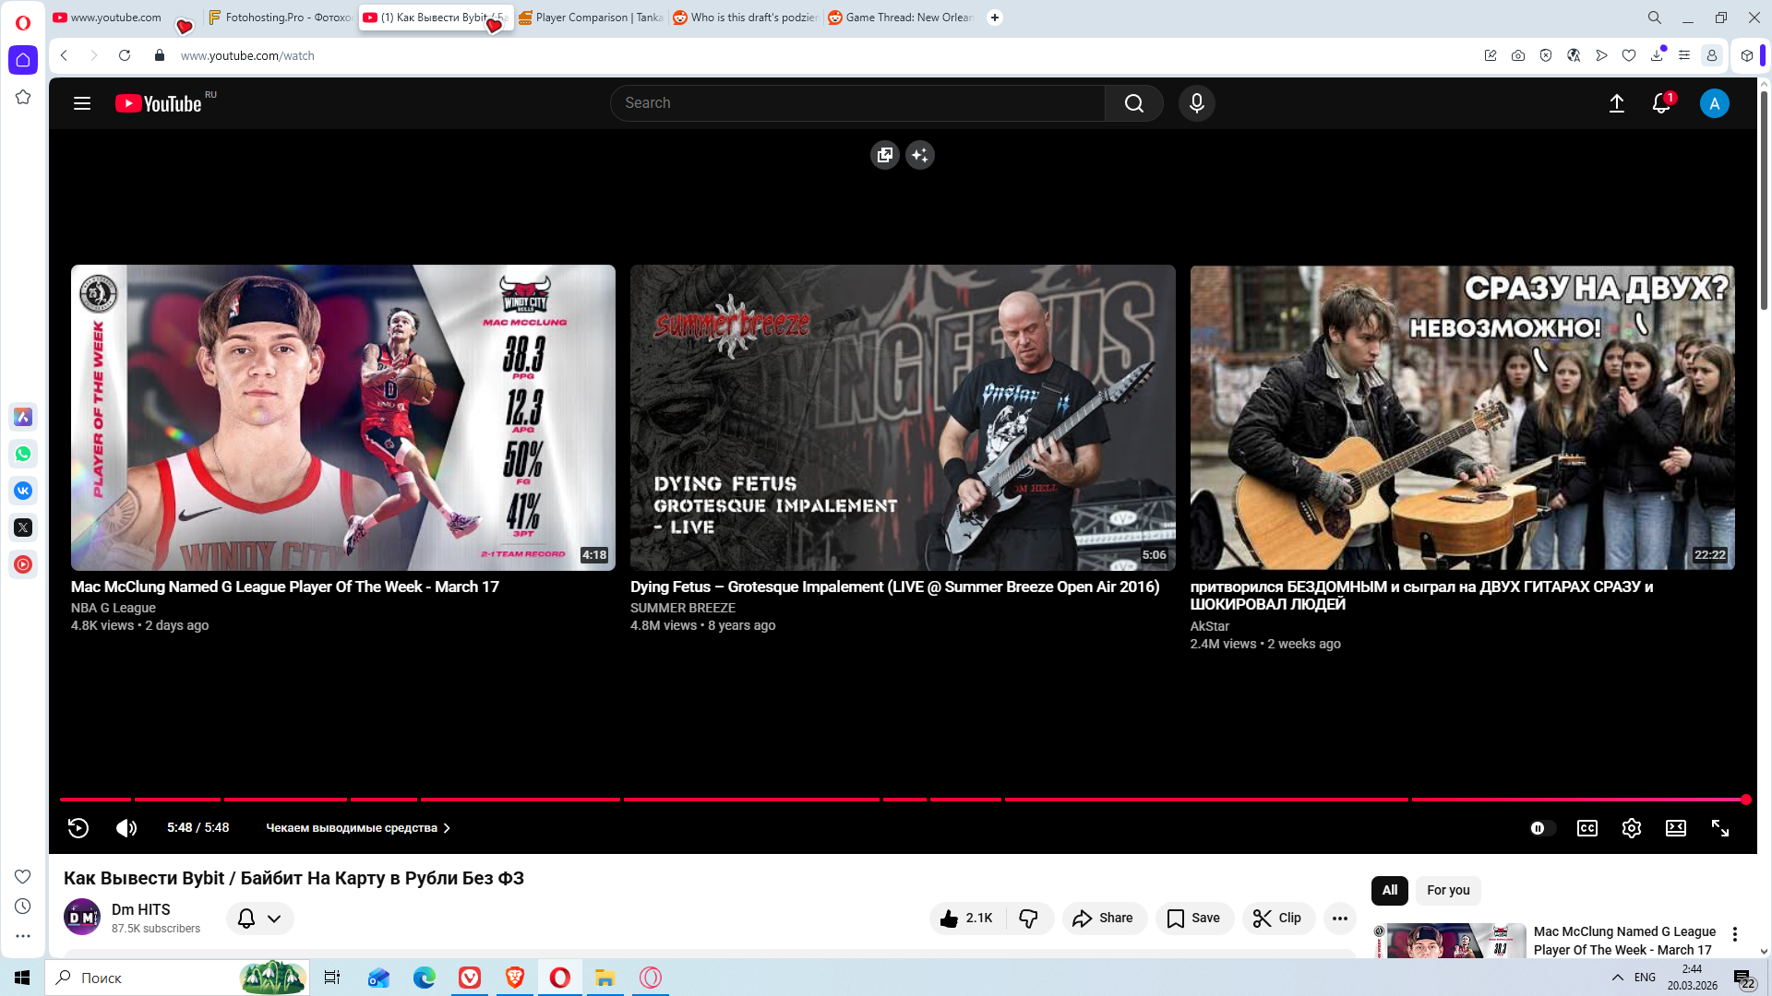Toggle closed captions CC button
The width and height of the screenshot is (1772, 996).
point(1586,828)
